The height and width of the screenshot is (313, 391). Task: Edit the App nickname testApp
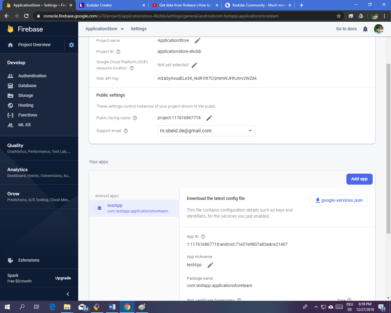coord(210,265)
